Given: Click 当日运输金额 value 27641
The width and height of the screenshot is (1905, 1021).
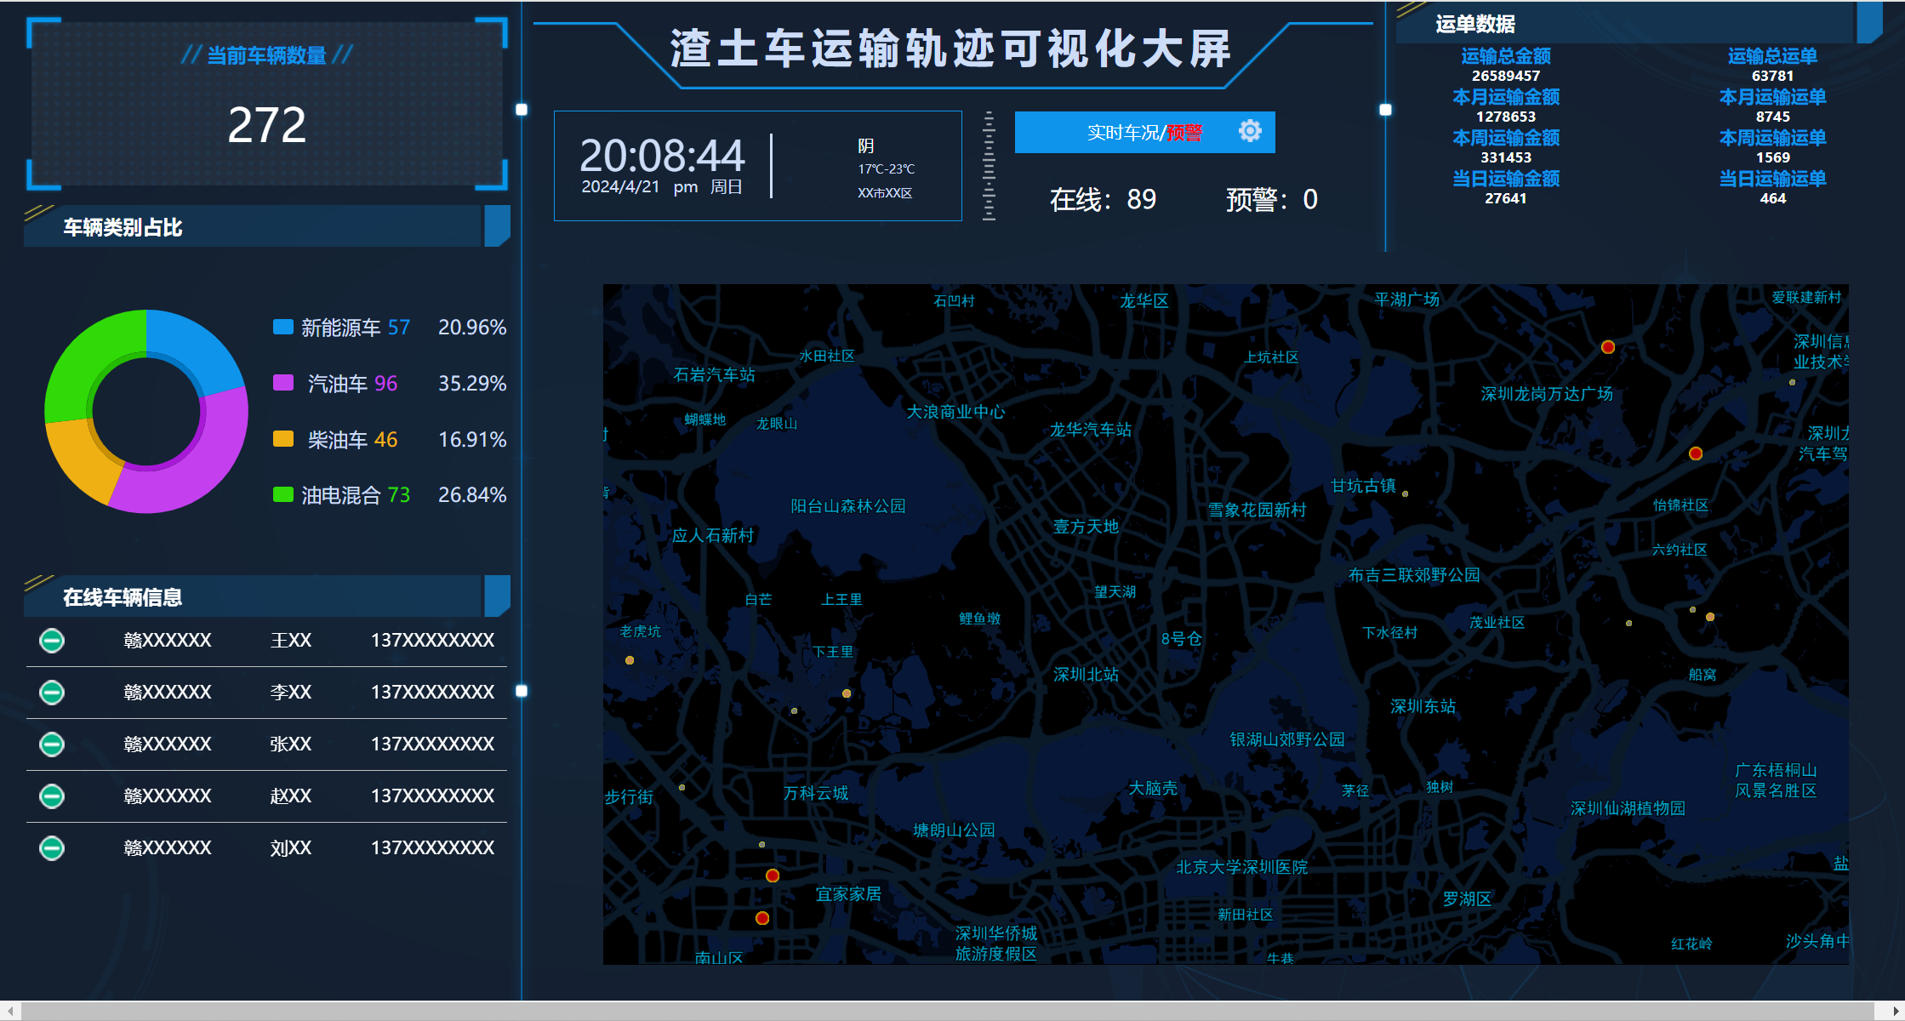Looking at the screenshot, I should point(1506,198).
